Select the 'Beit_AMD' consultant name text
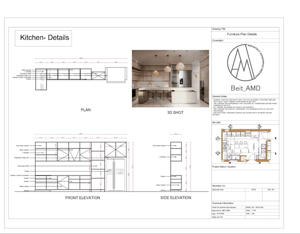The image size is (300, 234). (x=245, y=88)
